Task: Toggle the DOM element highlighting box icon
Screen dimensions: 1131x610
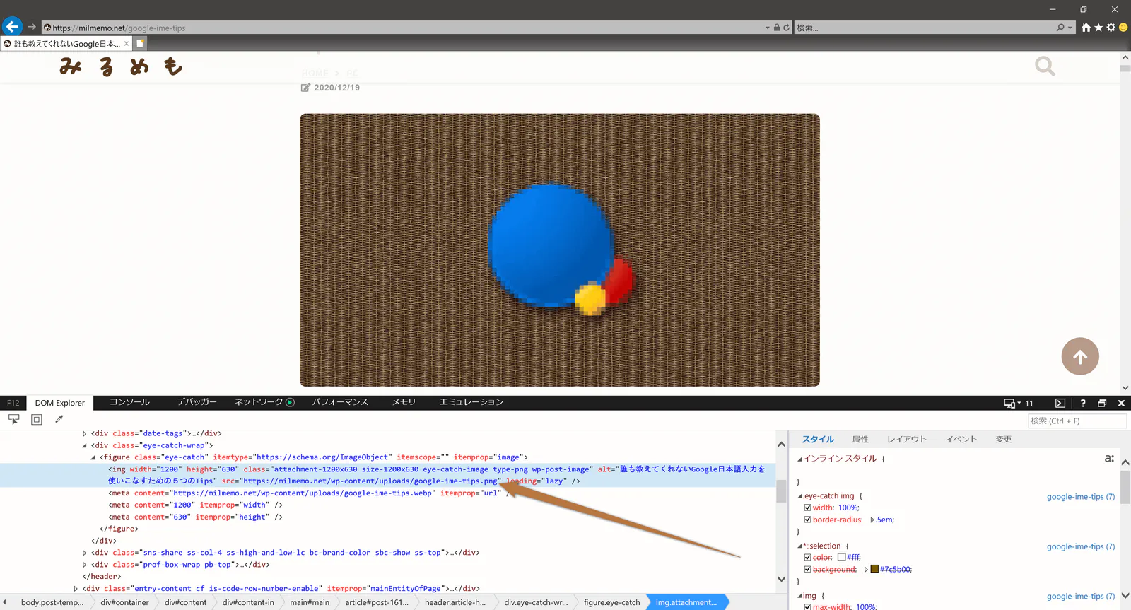Action: pyautogui.click(x=37, y=420)
